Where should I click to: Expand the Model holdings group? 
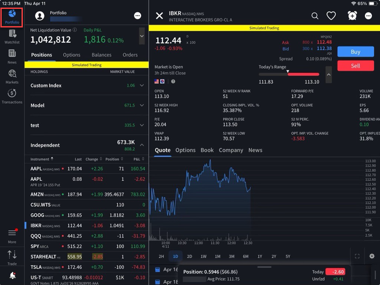142,105
